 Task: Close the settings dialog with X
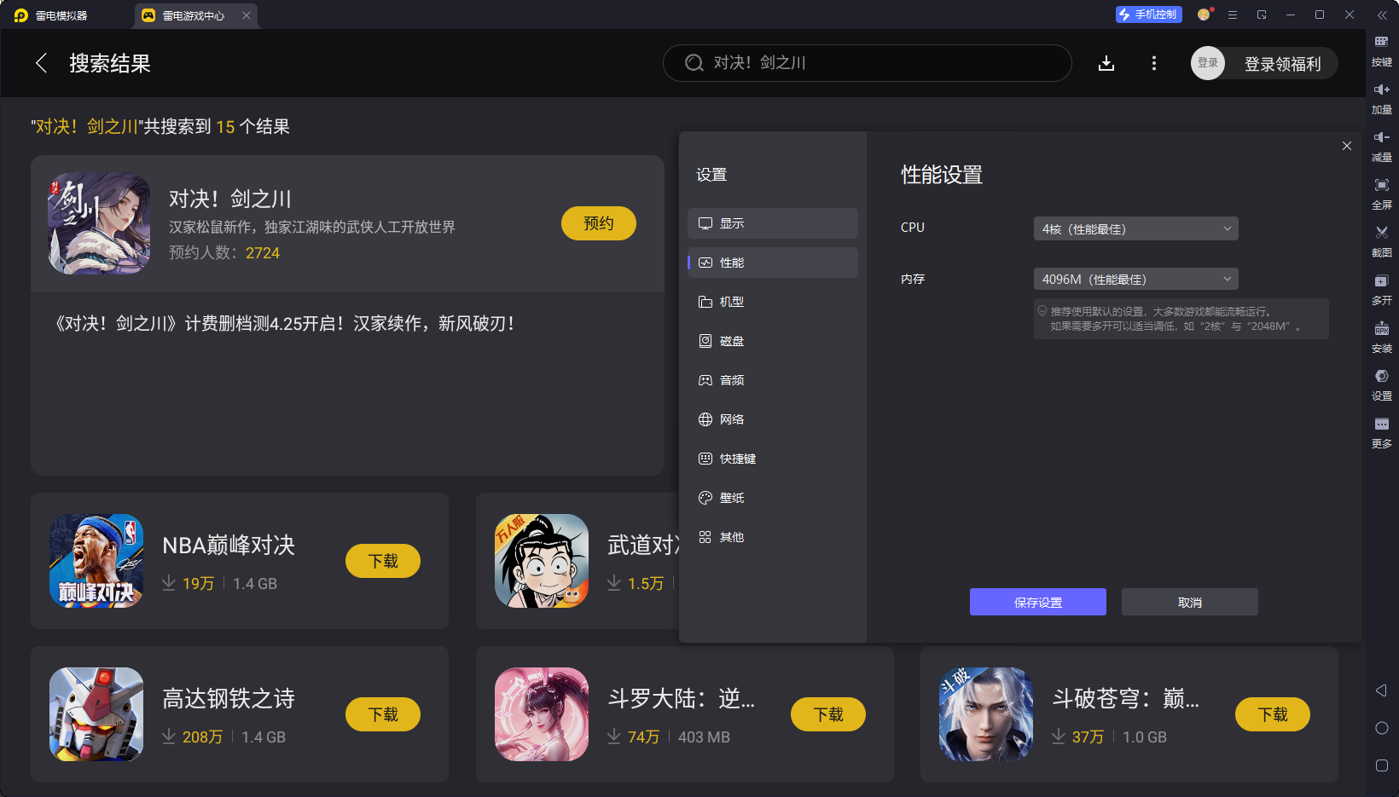click(1347, 146)
